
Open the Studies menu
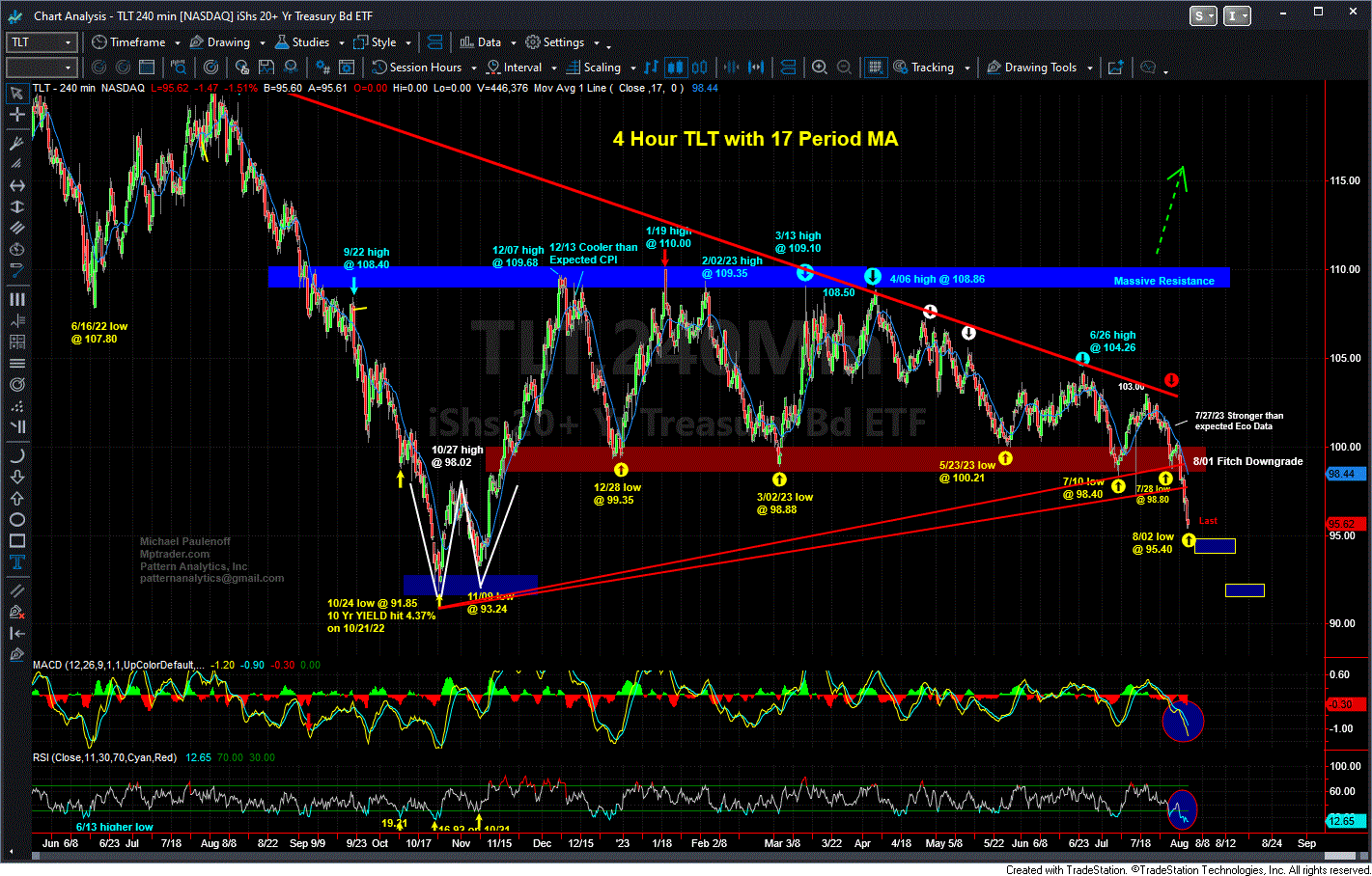coord(301,42)
